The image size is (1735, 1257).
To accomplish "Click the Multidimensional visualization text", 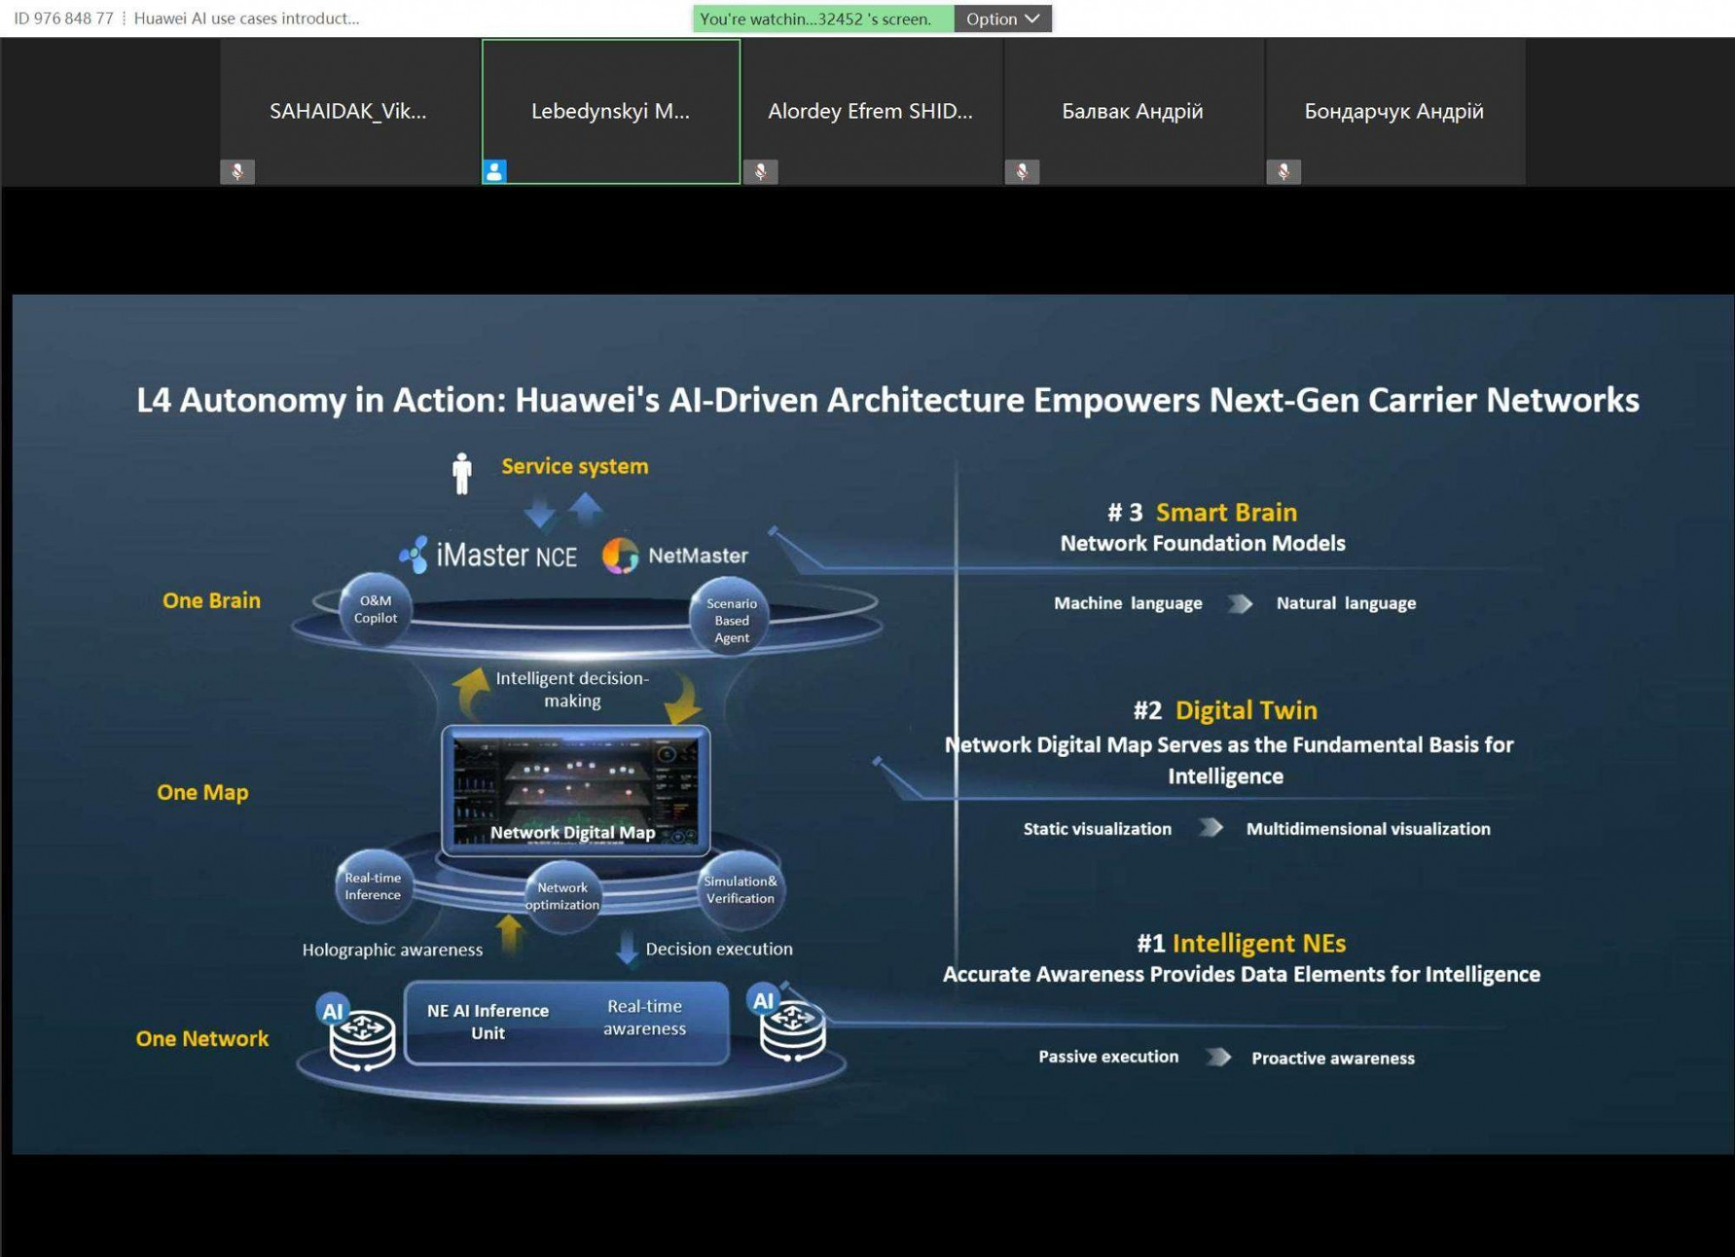I will (1369, 829).
